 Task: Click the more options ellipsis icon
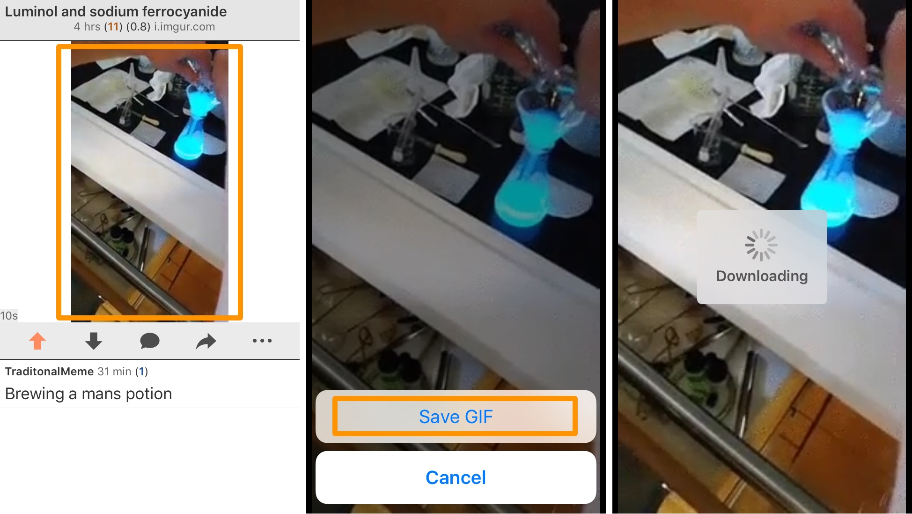point(262,340)
